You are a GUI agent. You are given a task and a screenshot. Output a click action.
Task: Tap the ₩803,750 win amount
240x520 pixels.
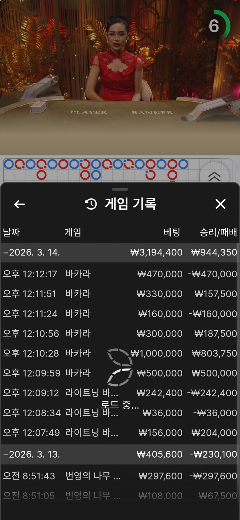(x=214, y=353)
